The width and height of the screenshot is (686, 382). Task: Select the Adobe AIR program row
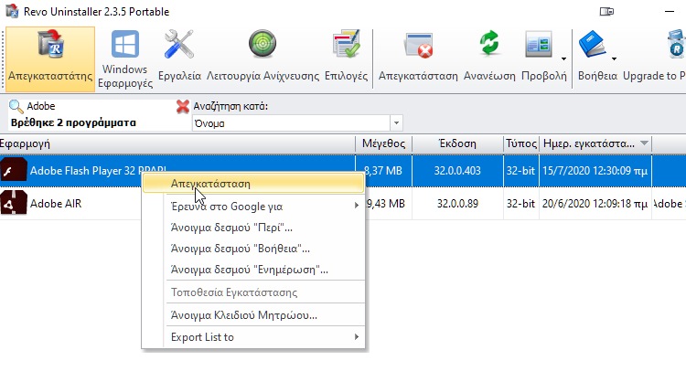click(343, 204)
